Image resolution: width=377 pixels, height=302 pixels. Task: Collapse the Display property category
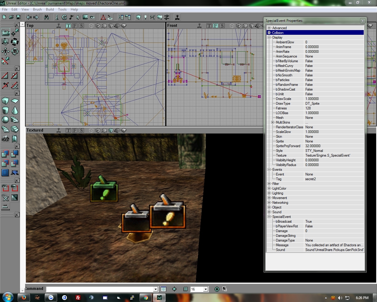click(x=269, y=37)
